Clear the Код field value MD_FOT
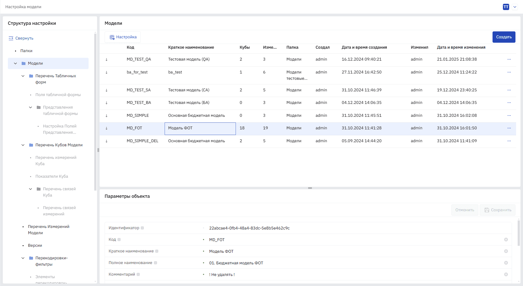 tap(506, 240)
